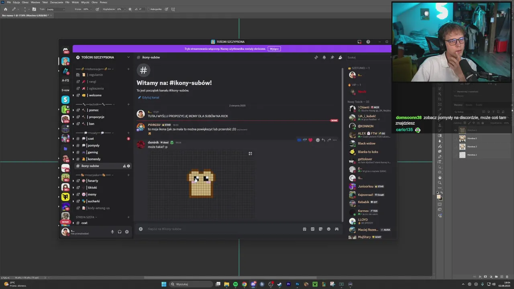514x289 pixels.
Task: Open the Plik menu in Photoshop
Action: click(x=9, y=2)
